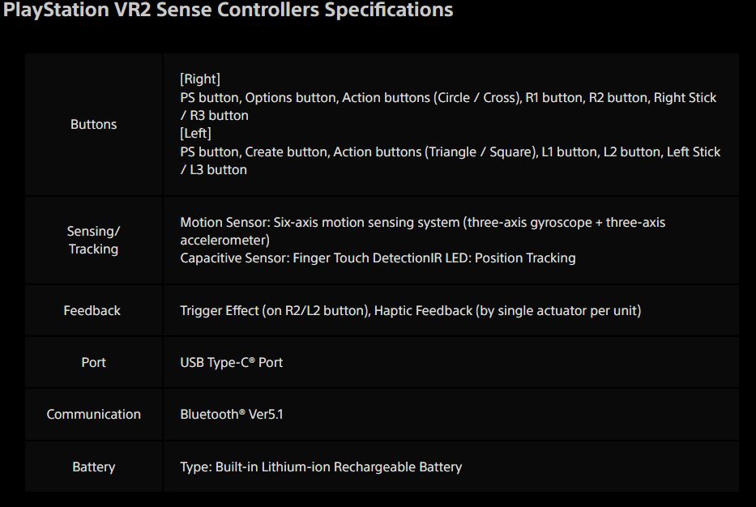Click the [Right] controller label
This screenshot has width=756, height=507.
pyautogui.click(x=200, y=79)
